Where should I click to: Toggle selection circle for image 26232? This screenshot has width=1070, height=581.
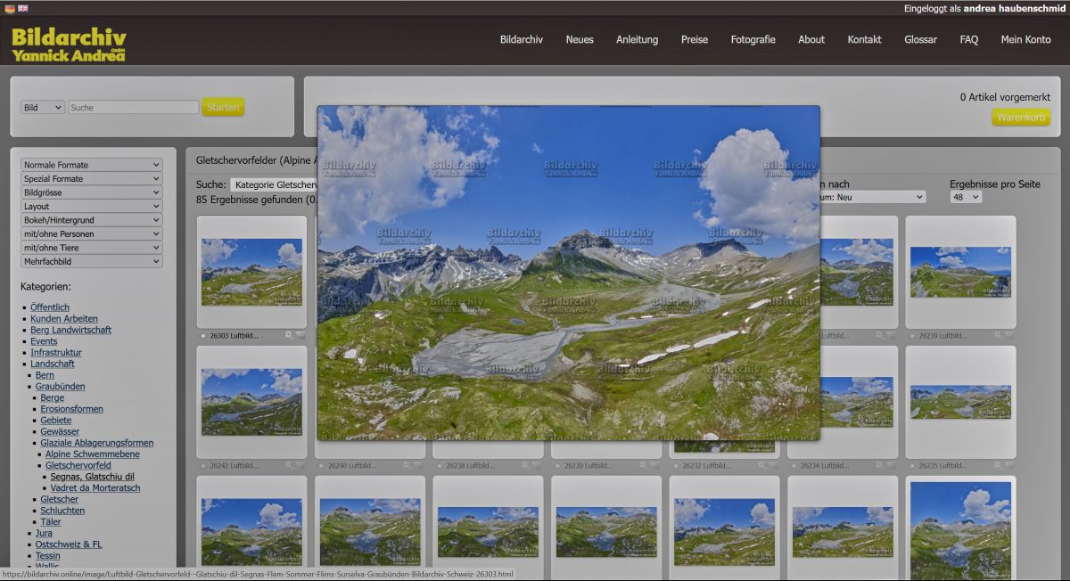coord(676,465)
